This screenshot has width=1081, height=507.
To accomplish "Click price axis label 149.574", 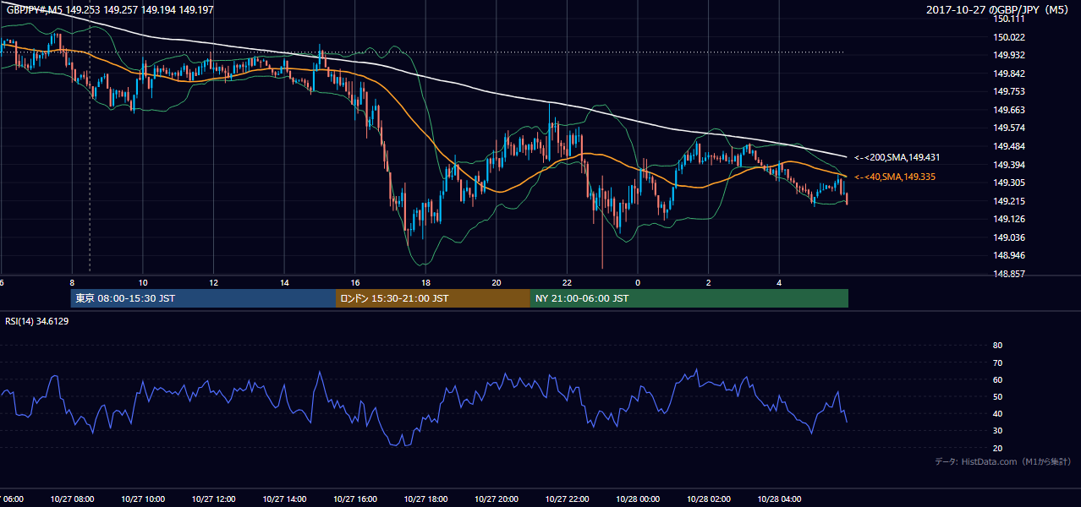I will pos(1009,128).
